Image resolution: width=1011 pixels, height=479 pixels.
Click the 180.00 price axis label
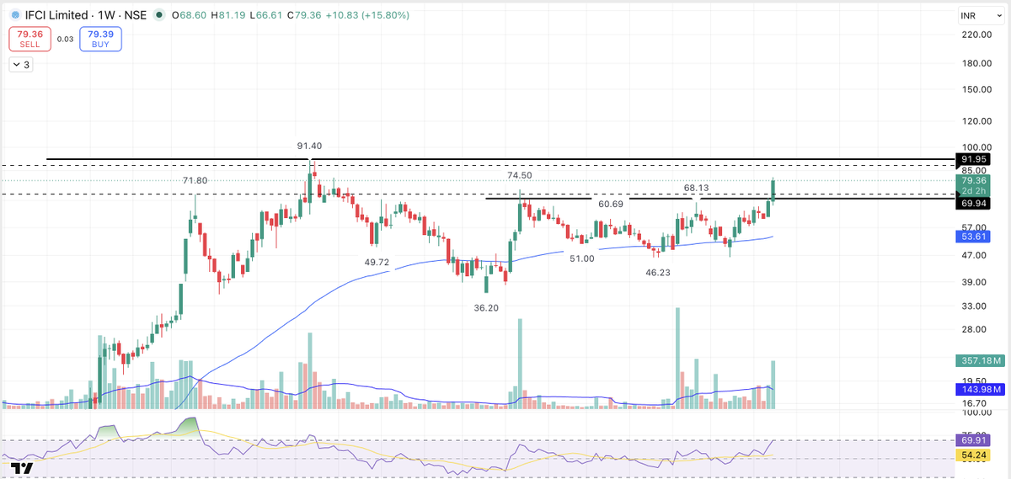click(976, 63)
